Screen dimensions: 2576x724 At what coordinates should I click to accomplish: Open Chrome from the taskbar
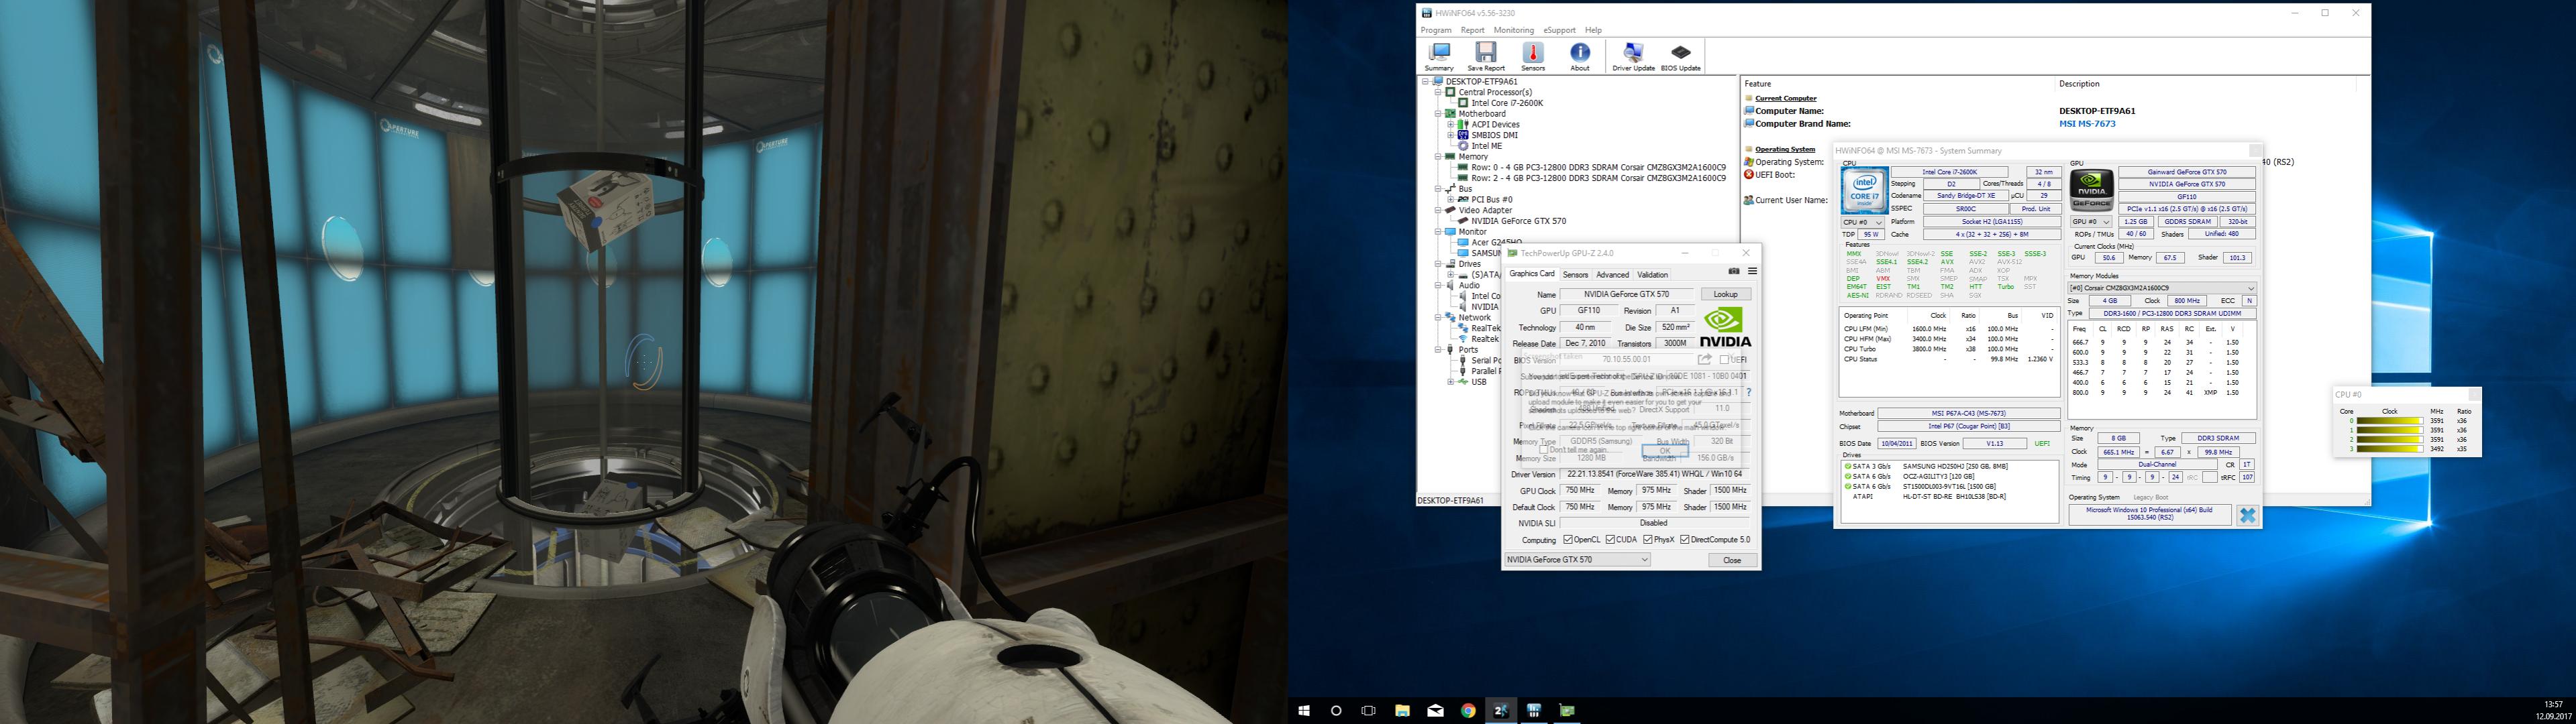pos(1468,711)
